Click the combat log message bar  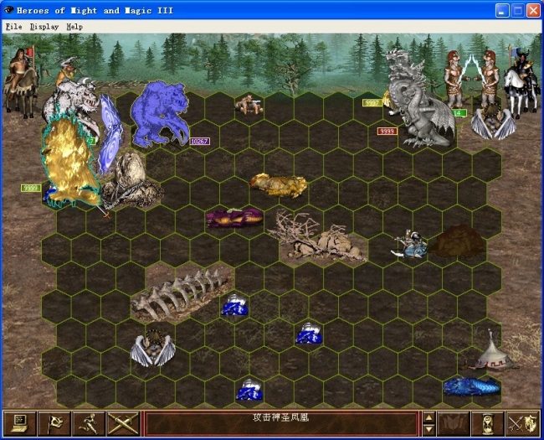281,424
